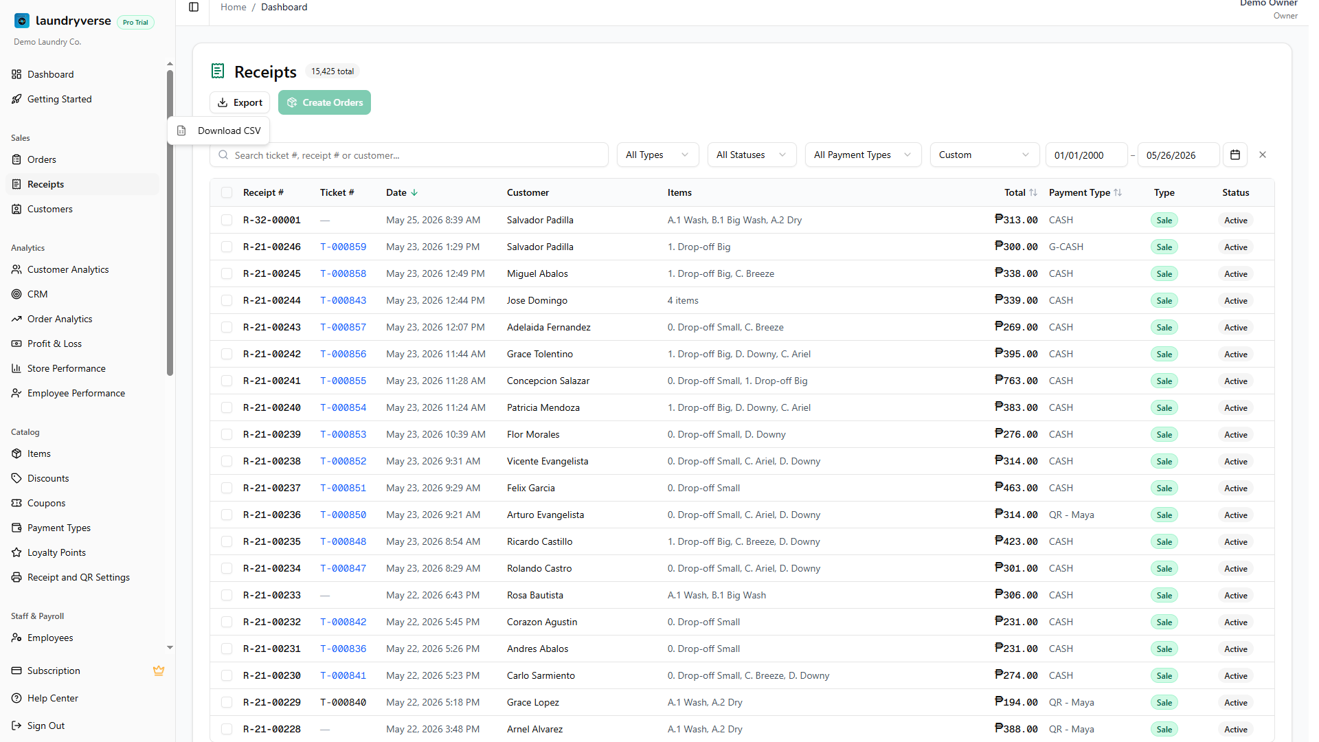Click the Loyalty Points star icon
This screenshot has height=742, width=1319.
(x=16, y=552)
